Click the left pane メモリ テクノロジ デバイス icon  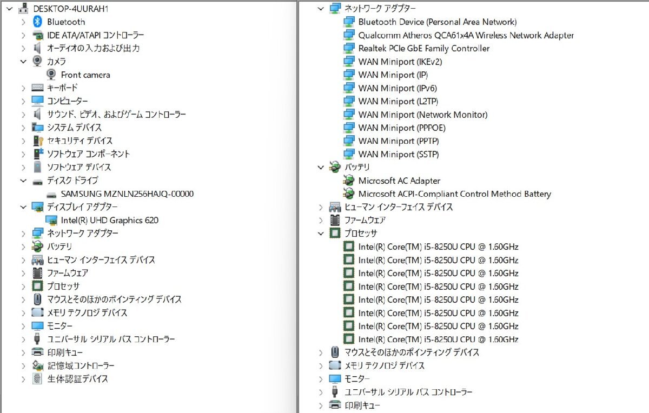[37, 312]
